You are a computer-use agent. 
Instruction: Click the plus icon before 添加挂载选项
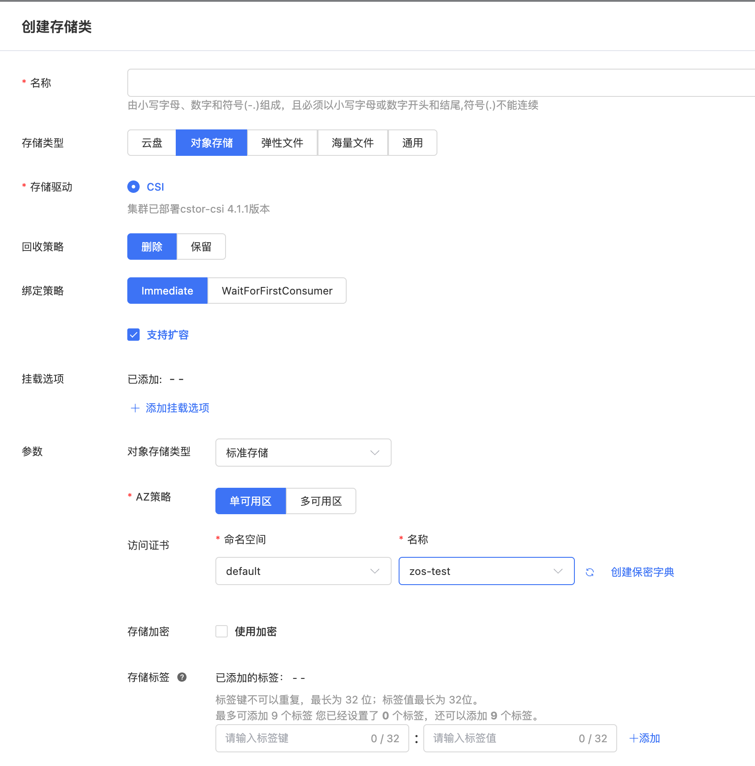point(135,408)
